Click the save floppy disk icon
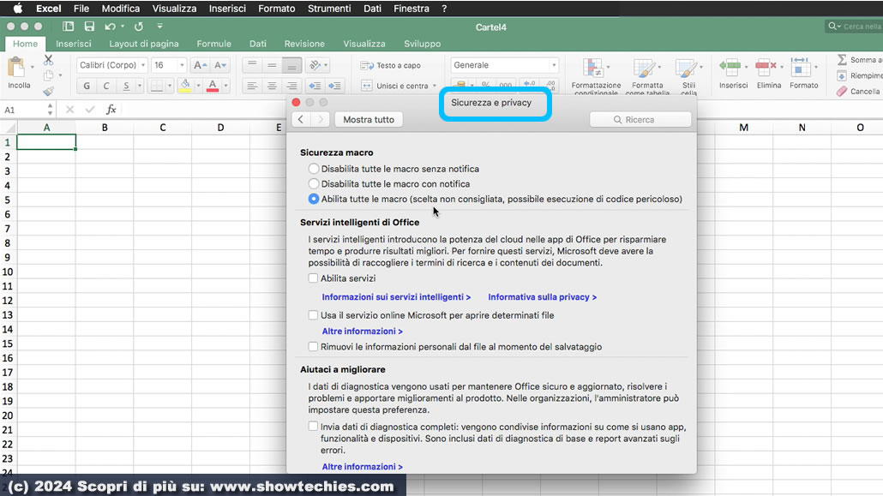Screen dimensions: 883x496 (89, 27)
